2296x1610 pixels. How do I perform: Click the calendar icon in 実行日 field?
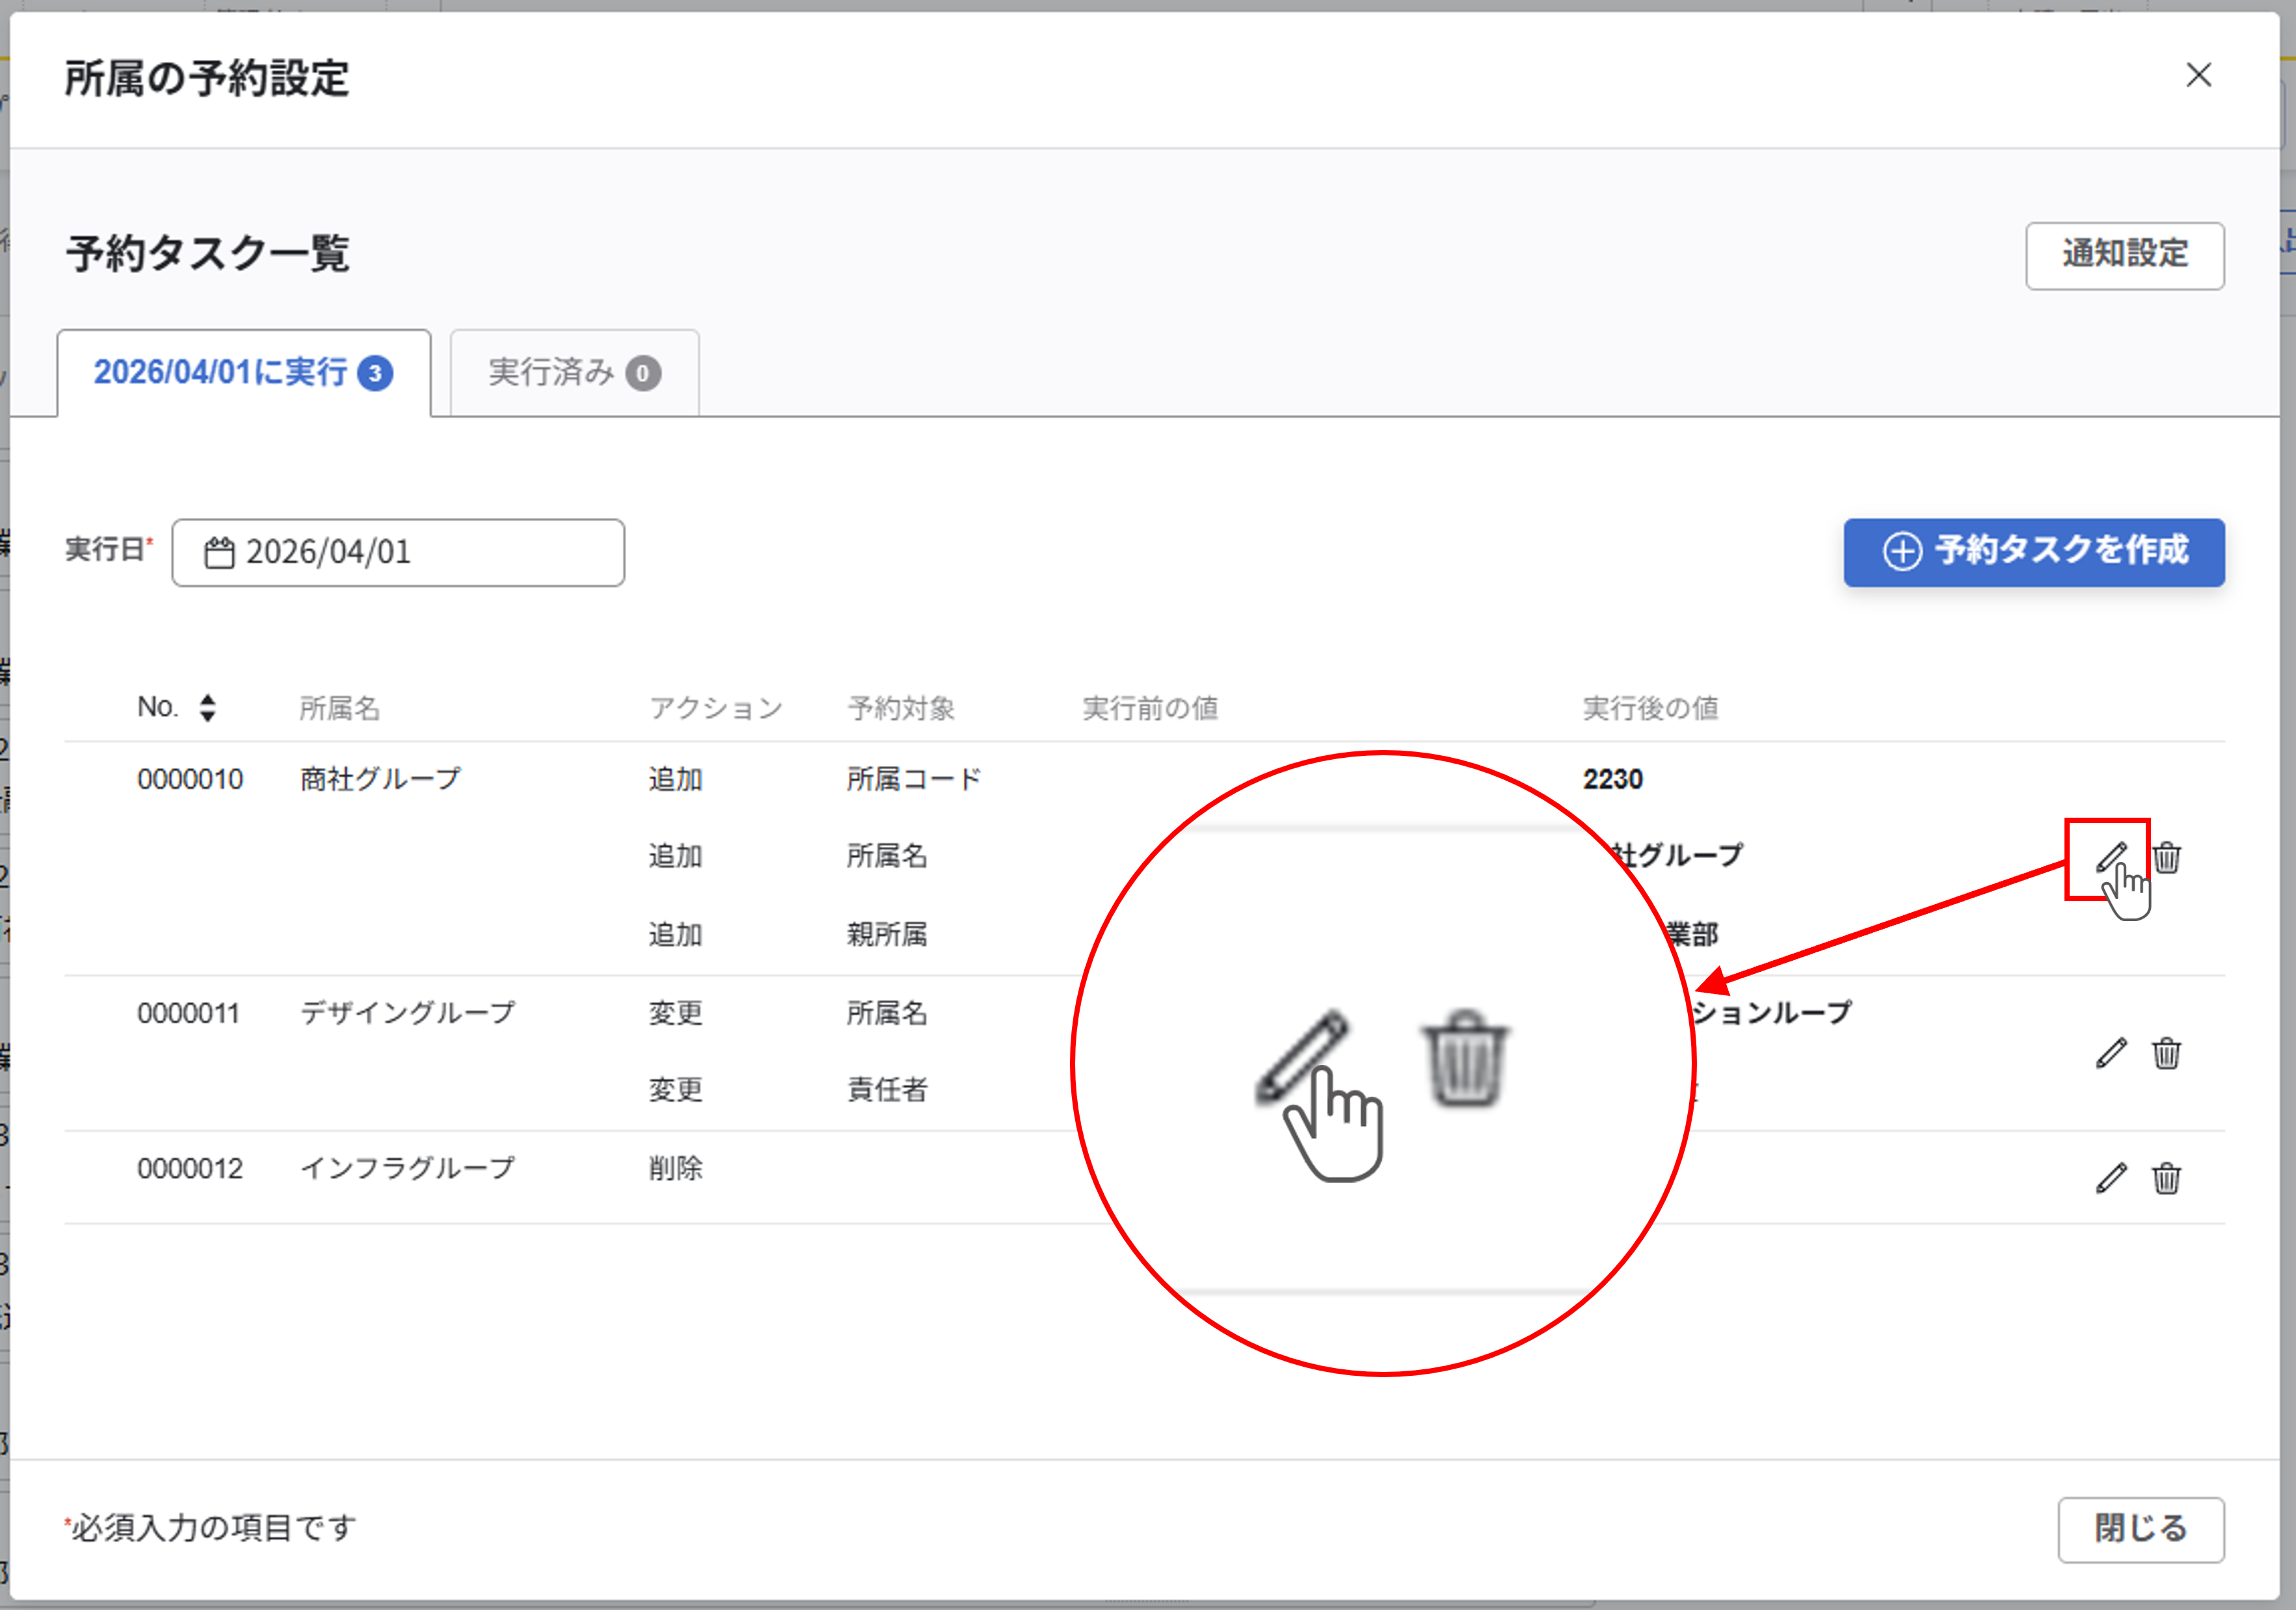[x=219, y=552]
